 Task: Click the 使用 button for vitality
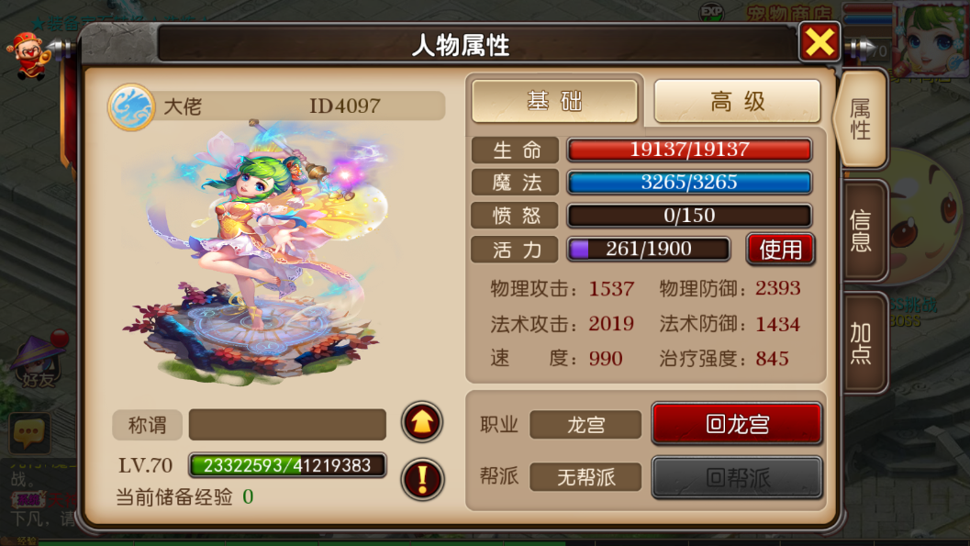(780, 250)
